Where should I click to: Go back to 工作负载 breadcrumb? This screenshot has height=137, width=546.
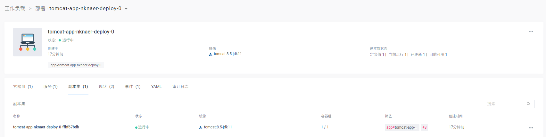(x=15, y=9)
